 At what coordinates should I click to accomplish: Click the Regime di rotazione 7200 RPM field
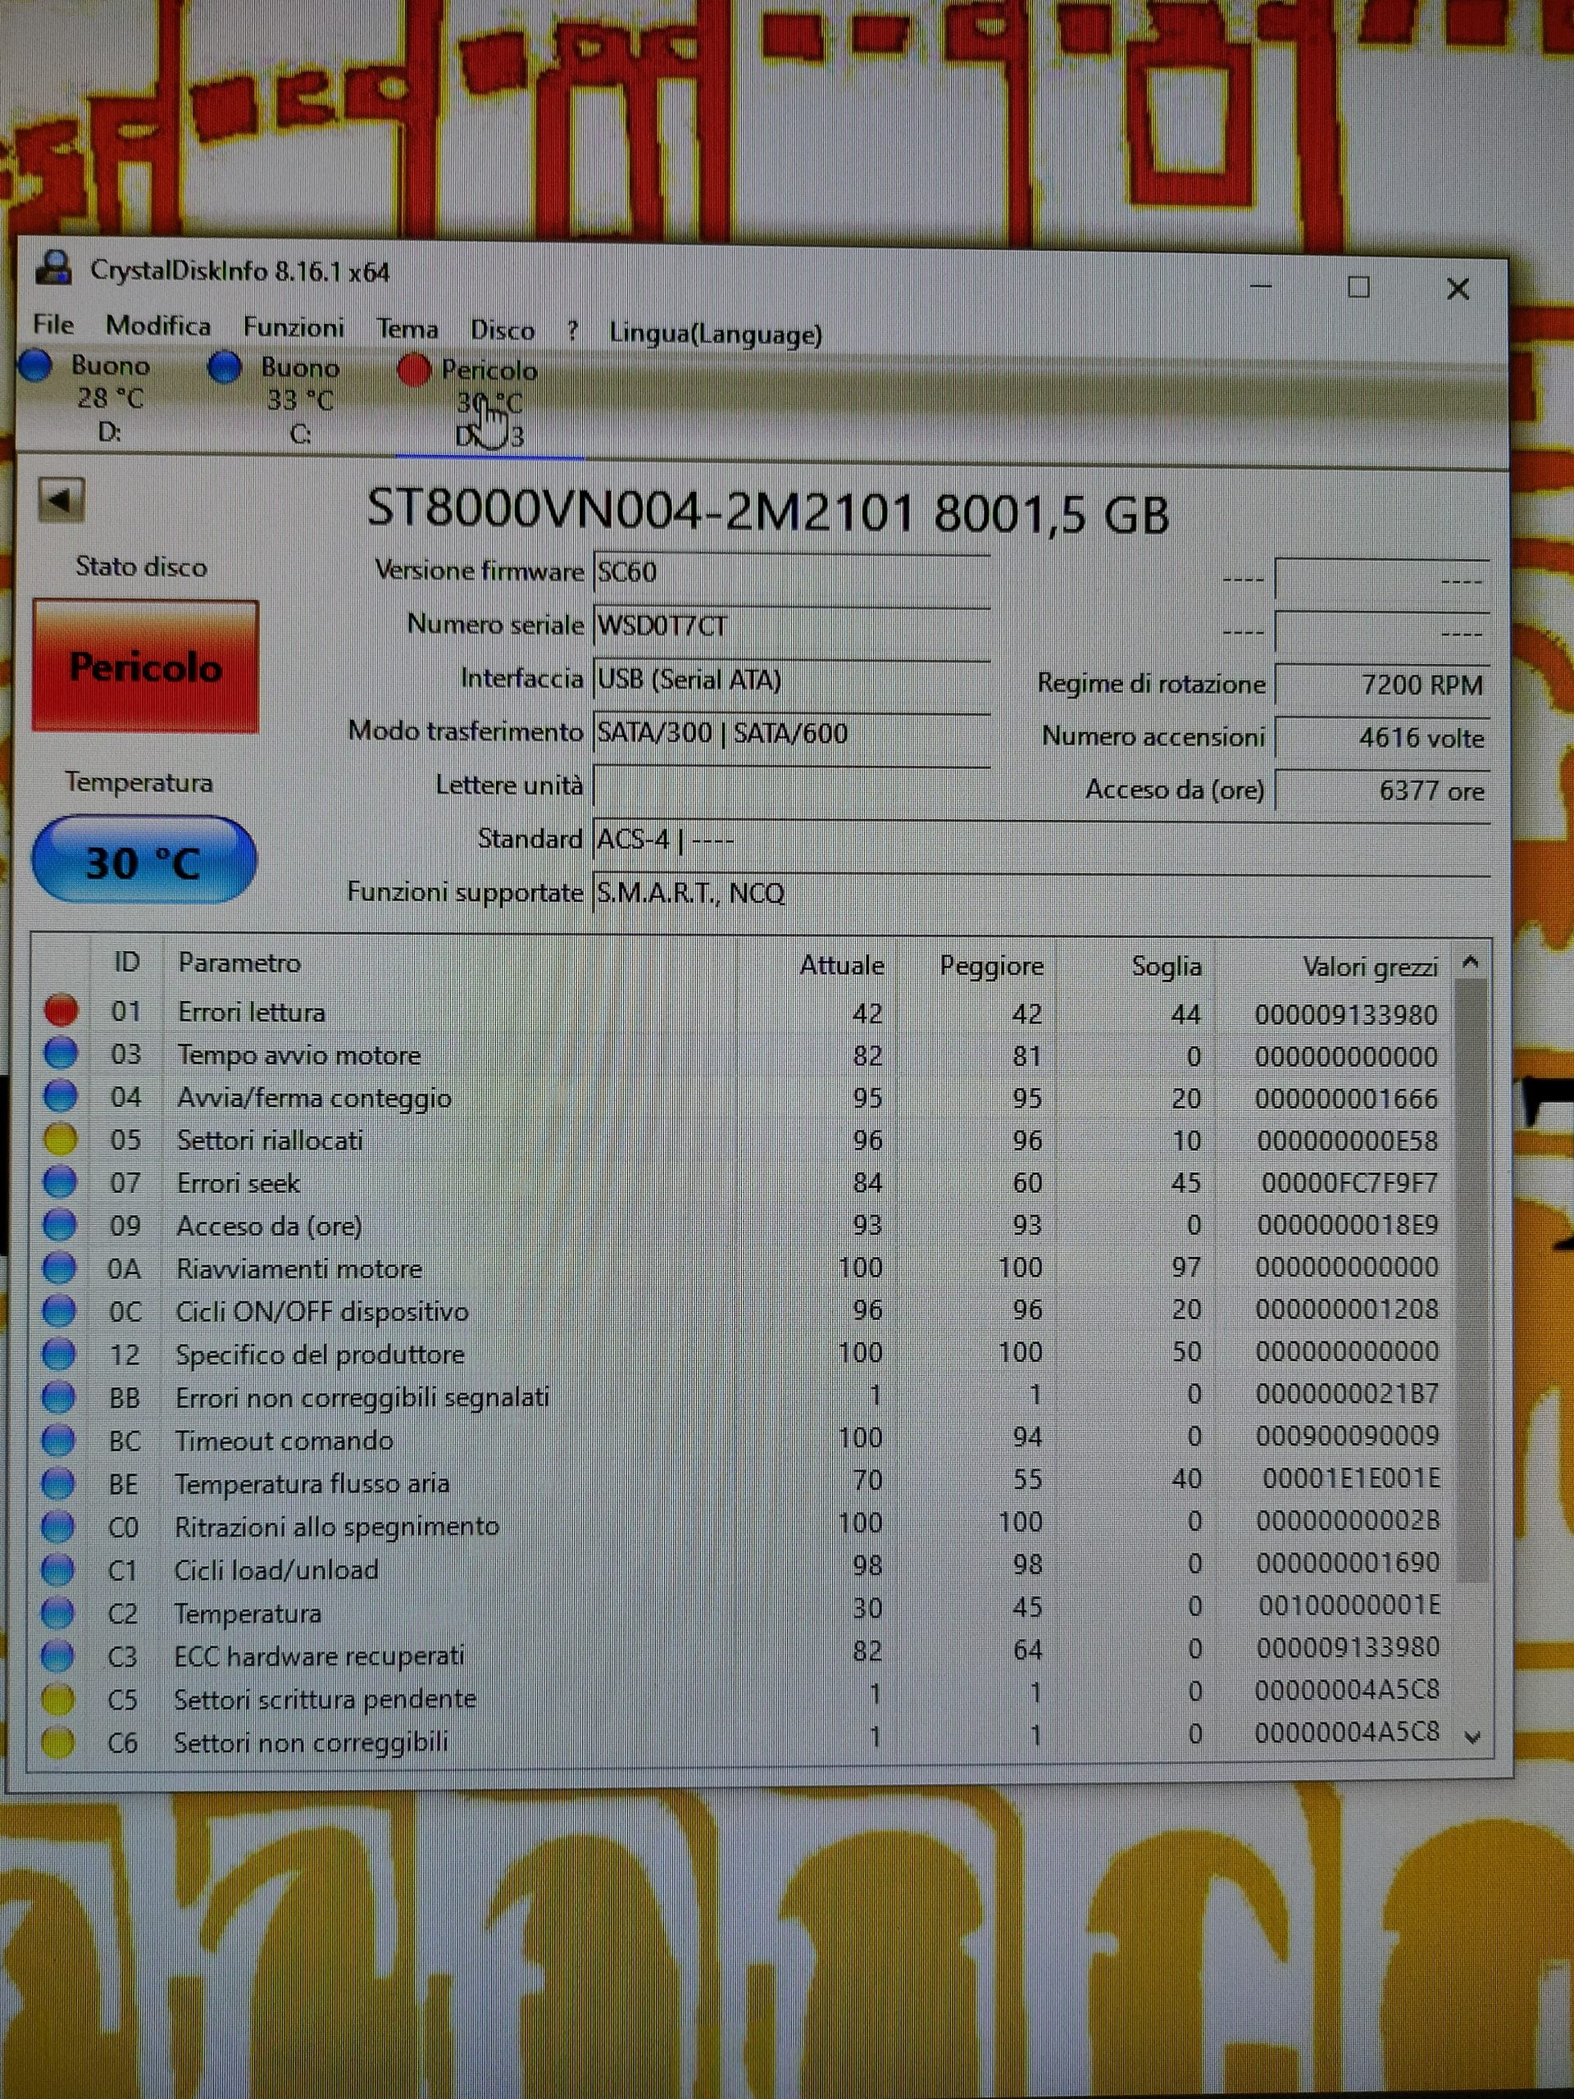click(1382, 684)
